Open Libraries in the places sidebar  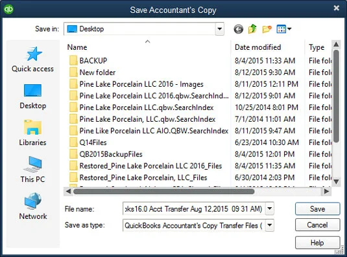(x=32, y=133)
